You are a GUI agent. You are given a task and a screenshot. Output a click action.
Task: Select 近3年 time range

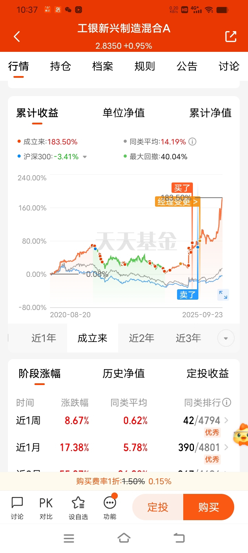click(x=188, y=338)
